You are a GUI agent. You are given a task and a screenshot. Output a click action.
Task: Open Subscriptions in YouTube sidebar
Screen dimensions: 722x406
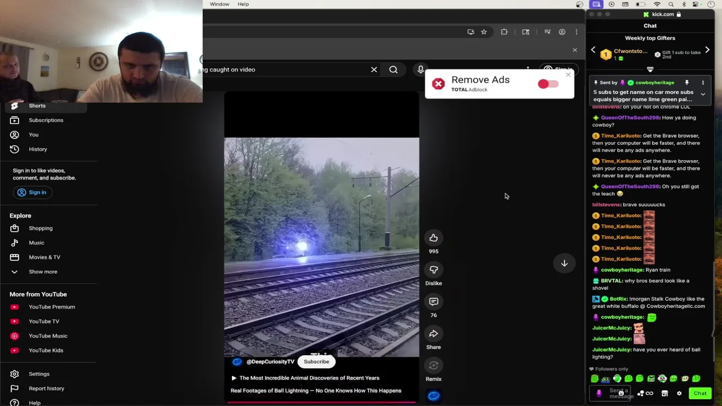pos(46,120)
